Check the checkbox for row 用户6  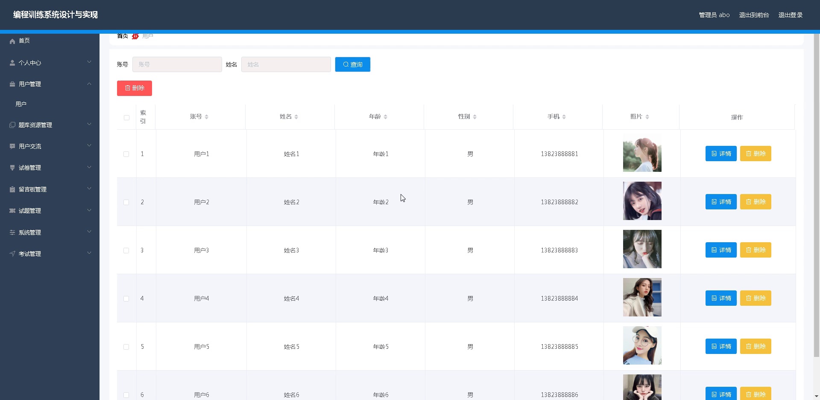pyautogui.click(x=126, y=395)
